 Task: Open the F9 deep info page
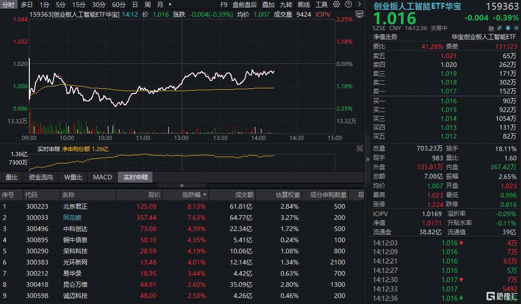point(224,5)
